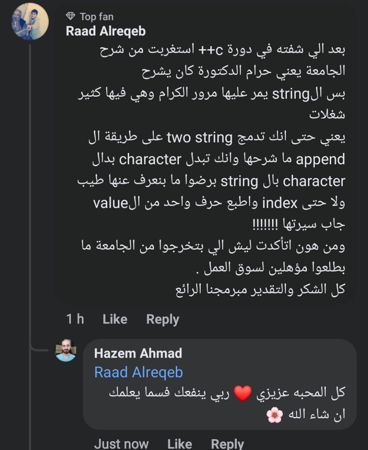This screenshot has height=450, width=368.
Task: Reply to Raad Alreqeb's comment
Action: (x=162, y=319)
